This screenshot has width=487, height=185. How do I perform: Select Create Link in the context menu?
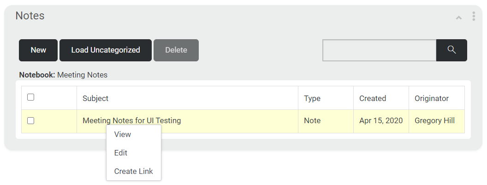coord(134,171)
